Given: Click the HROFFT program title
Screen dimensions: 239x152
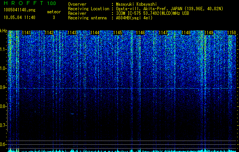Looking at the screenshot, I should coord(24,3).
